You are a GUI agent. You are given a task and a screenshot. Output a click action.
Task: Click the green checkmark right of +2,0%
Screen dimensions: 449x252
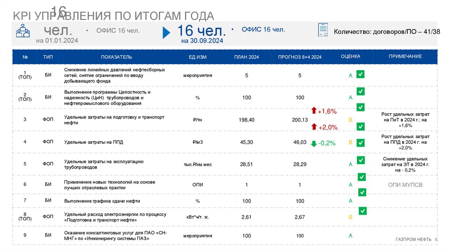pyautogui.click(x=360, y=126)
